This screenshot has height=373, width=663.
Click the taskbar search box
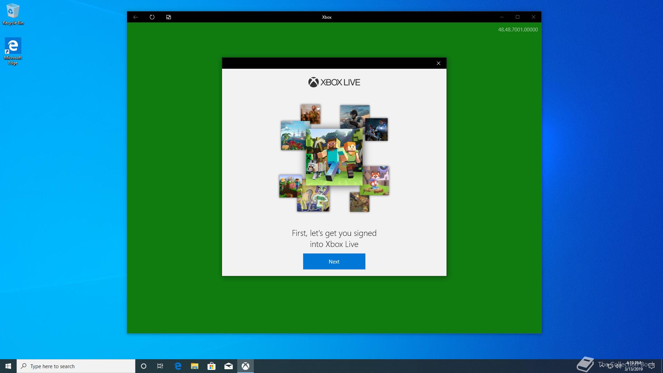tap(76, 366)
